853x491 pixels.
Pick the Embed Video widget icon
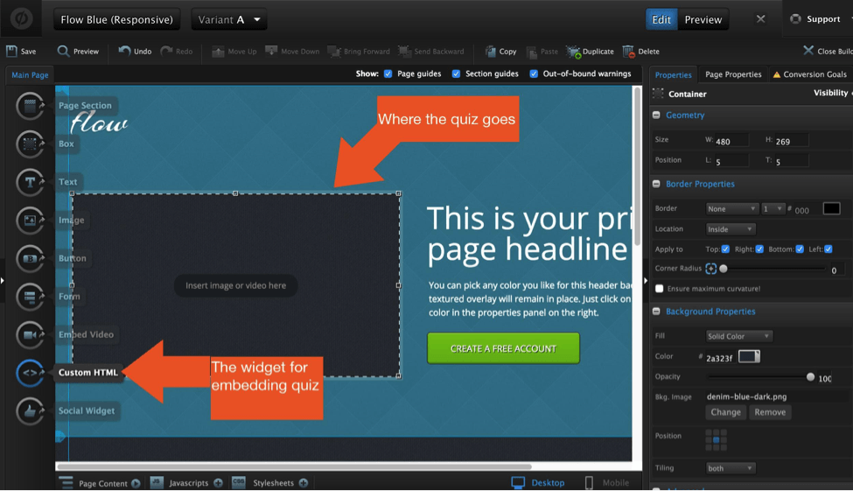pyautogui.click(x=30, y=334)
